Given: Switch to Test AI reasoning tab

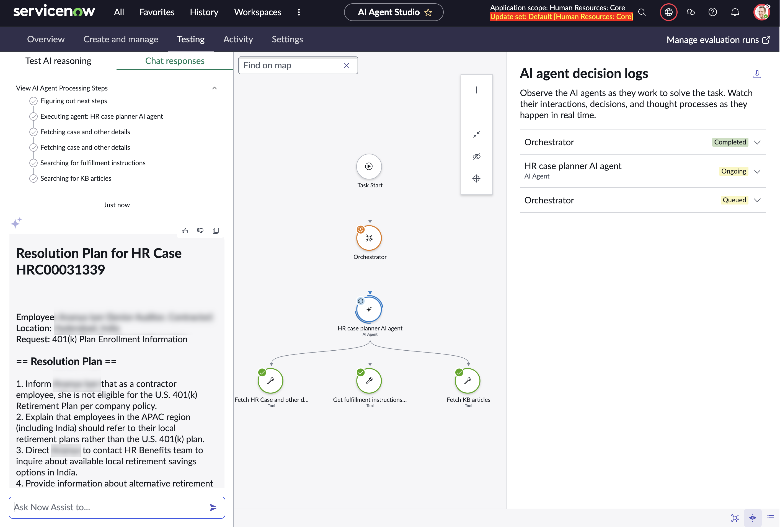Looking at the screenshot, I should coord(58,61).
